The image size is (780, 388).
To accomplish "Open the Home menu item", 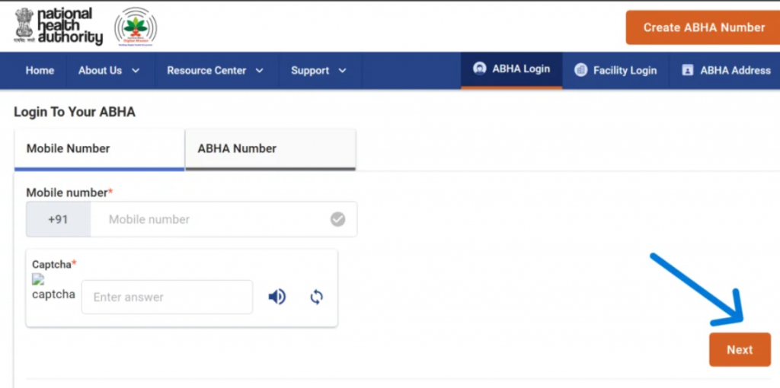I will pos(40,71).
